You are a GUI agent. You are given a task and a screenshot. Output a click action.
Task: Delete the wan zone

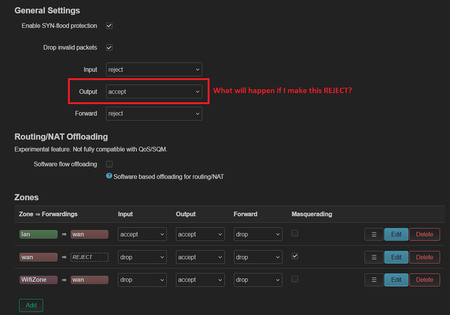pyautogui.click(x=424, y=257)
